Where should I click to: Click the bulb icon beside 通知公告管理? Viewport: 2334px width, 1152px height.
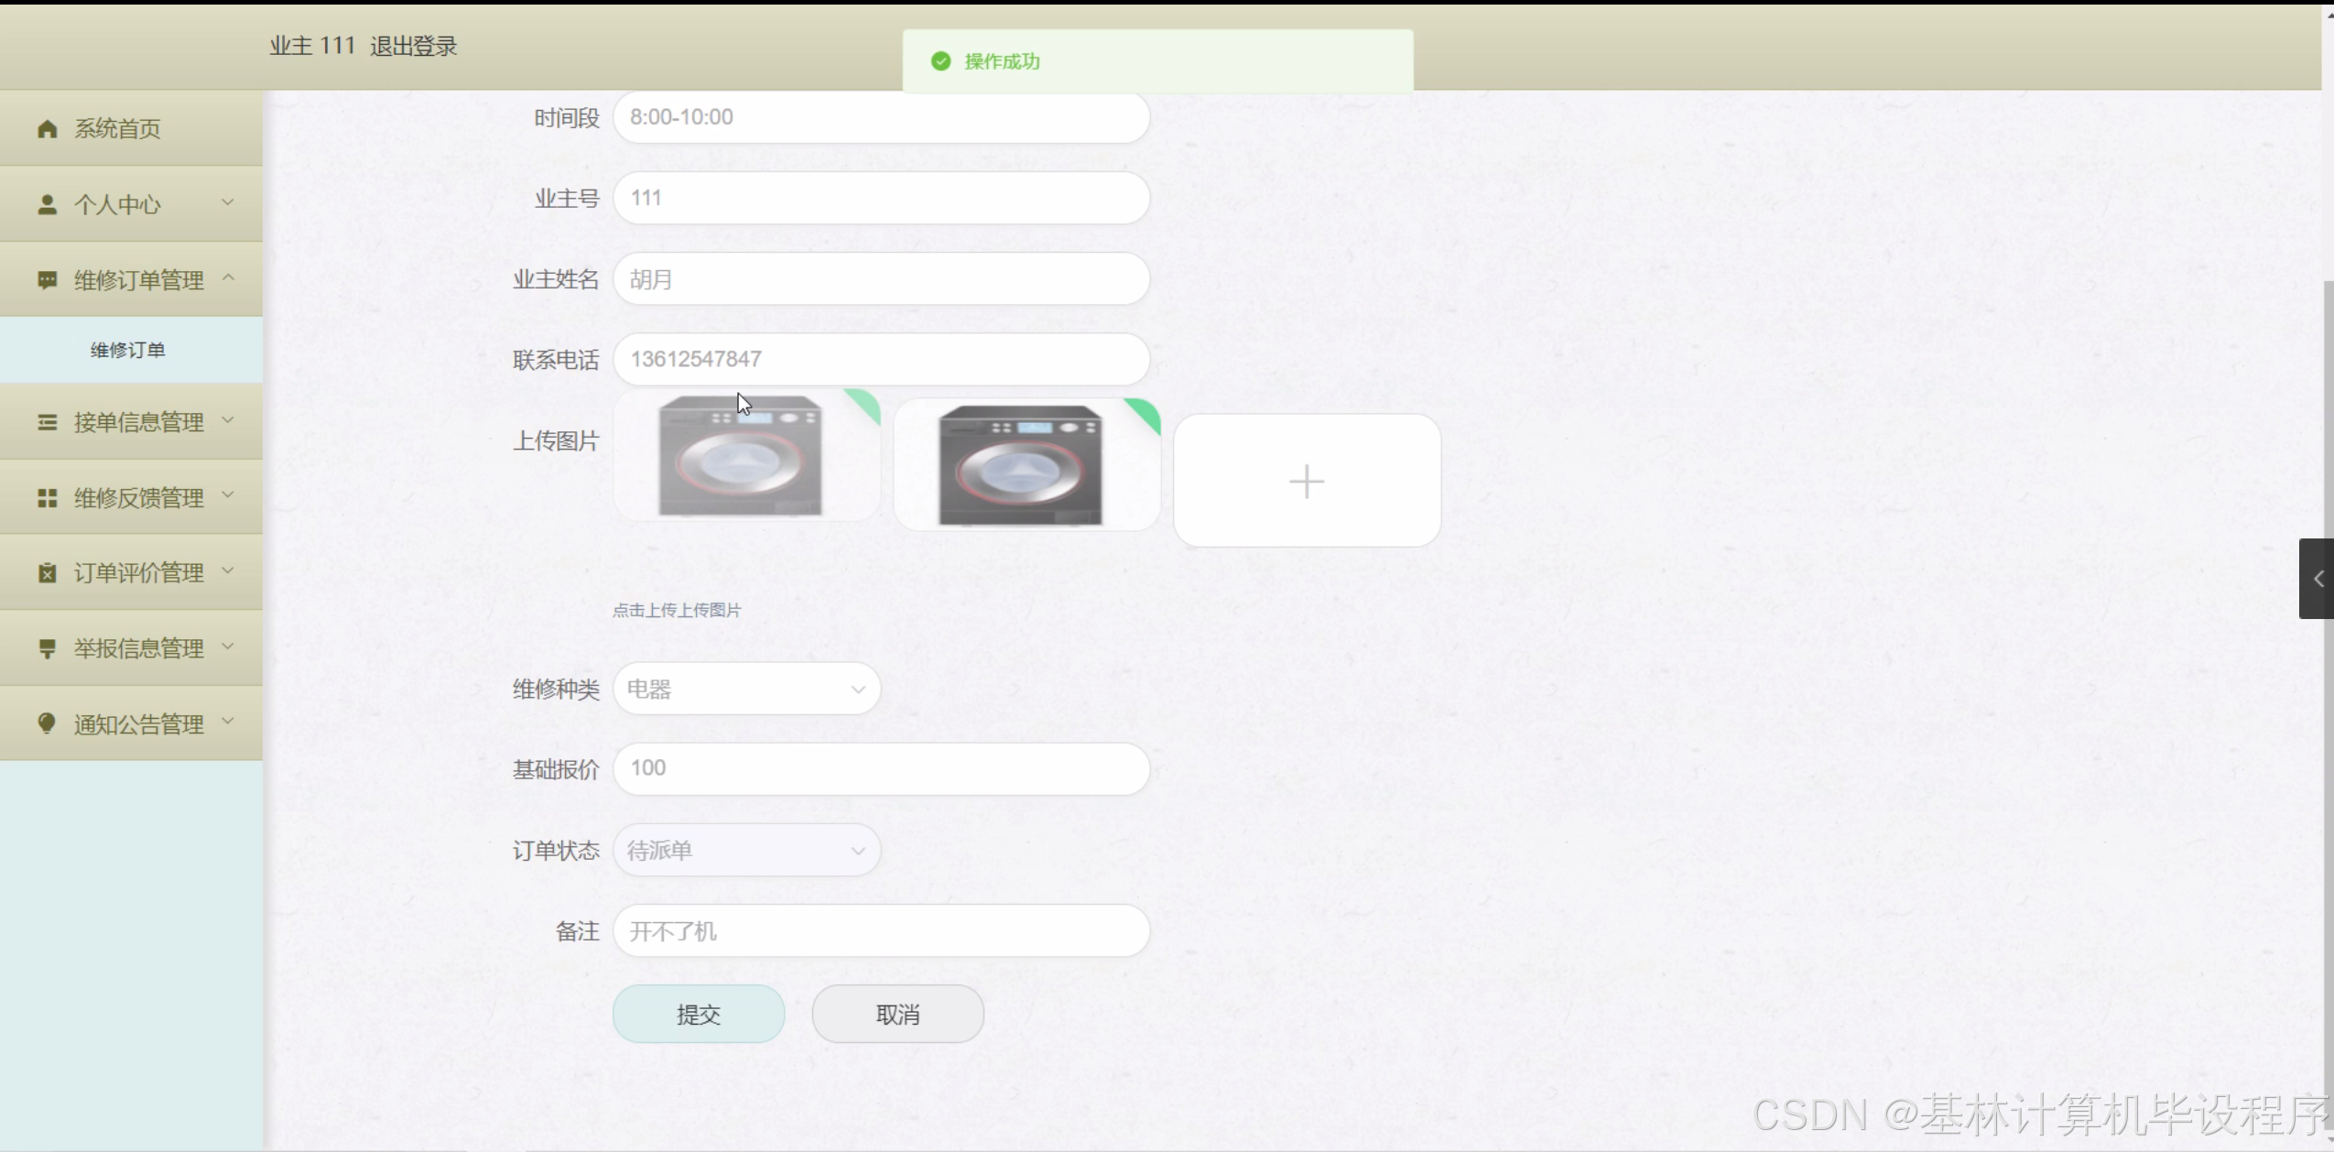(48, 724)
